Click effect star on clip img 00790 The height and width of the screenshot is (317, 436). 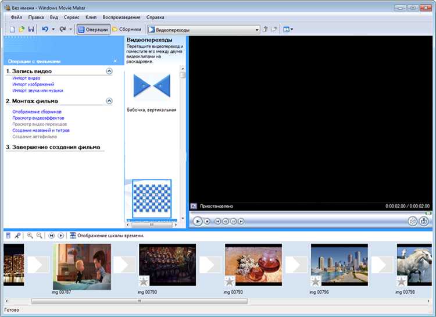(x=144, y=281)
